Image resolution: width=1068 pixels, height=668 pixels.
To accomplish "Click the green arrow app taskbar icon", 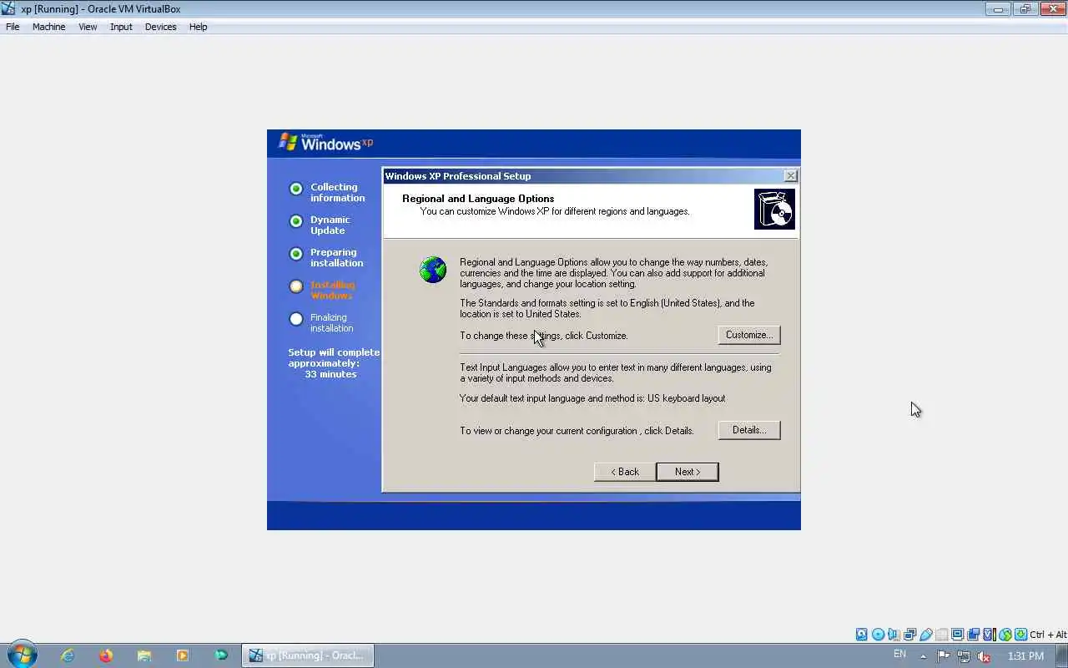I will (221, 655).
